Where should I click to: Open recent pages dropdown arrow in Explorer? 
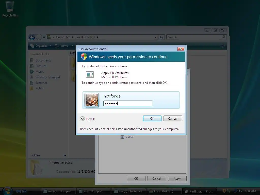(x=44, y=37)
